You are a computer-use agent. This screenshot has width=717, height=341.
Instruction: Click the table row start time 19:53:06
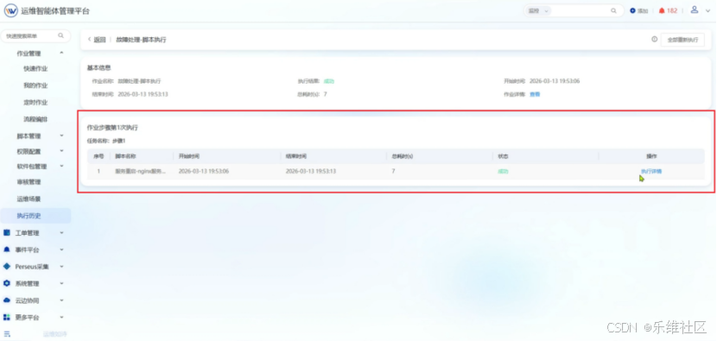[204, 172]
